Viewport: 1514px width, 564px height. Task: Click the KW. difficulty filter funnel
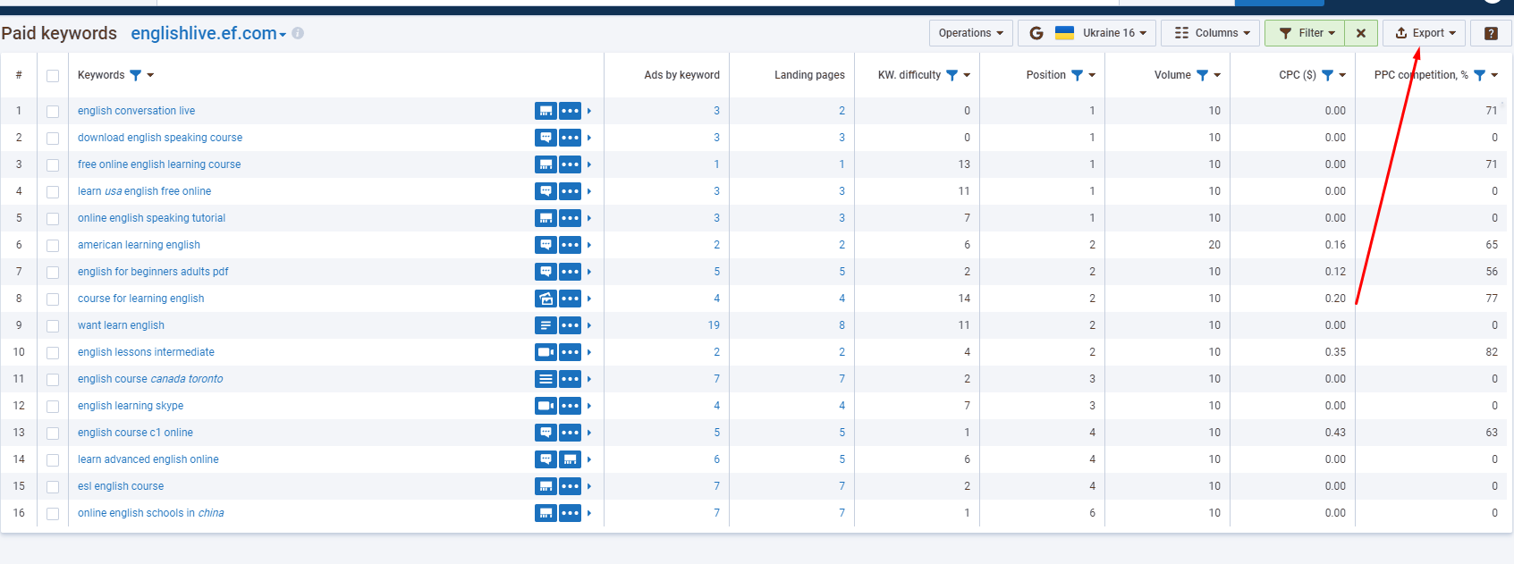coord(952,75)
